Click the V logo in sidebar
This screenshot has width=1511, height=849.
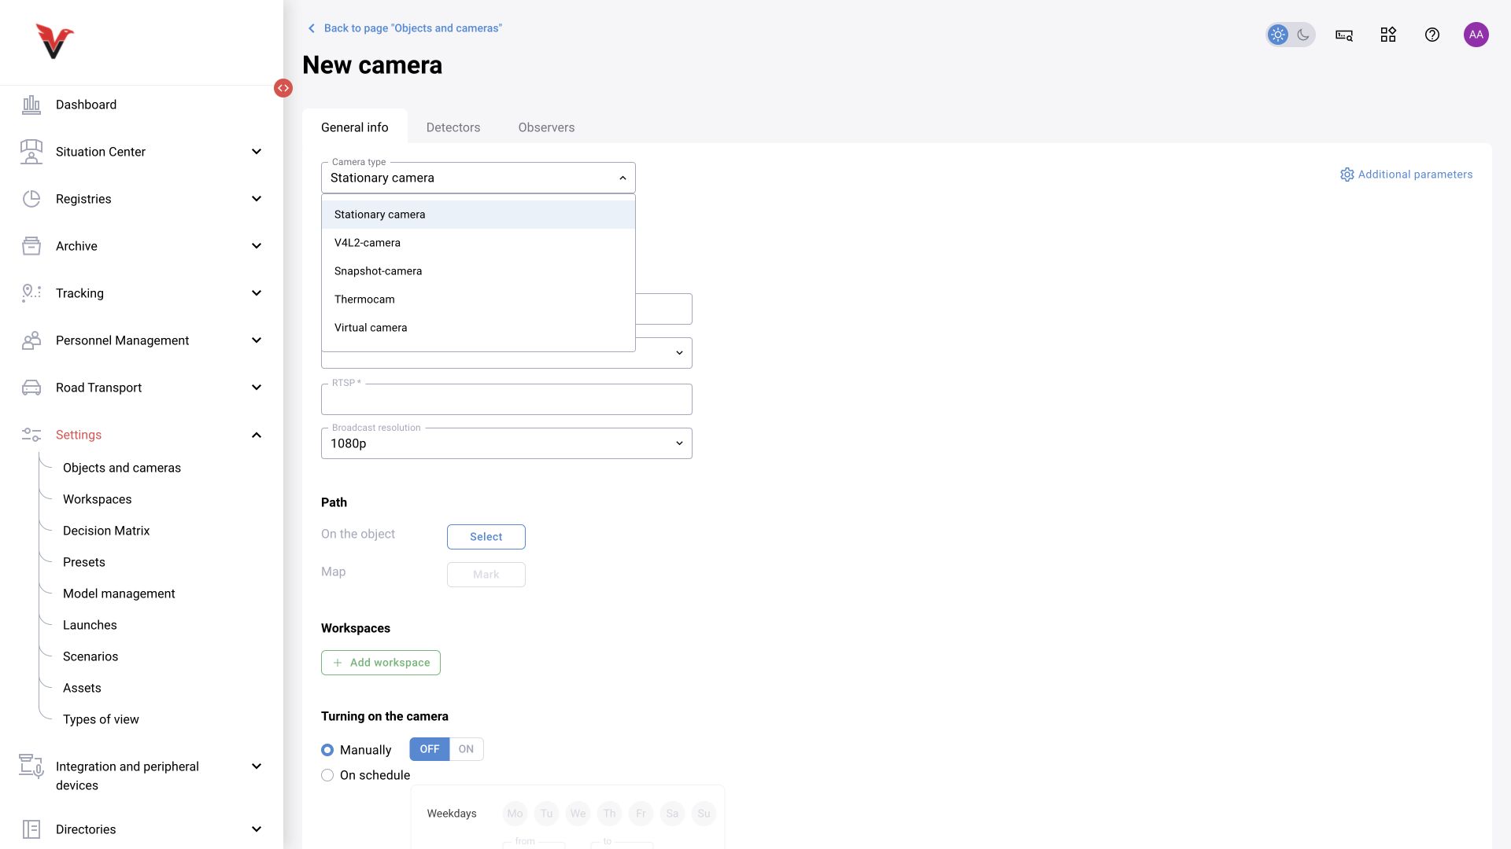(54, 41)
